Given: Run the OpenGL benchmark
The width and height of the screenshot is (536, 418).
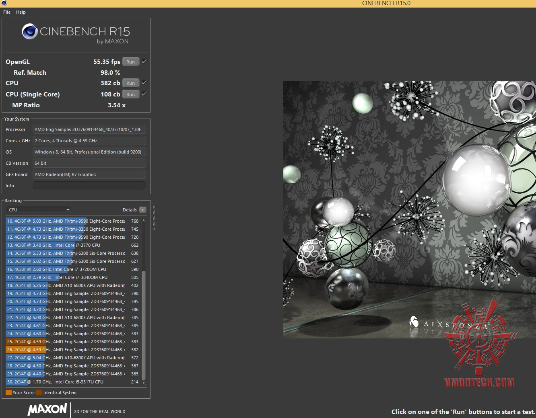Looking at the screenshot, I should tap(131, 61).
